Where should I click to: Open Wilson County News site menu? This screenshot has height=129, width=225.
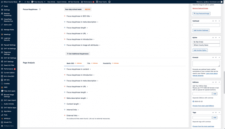click(9, 2)
